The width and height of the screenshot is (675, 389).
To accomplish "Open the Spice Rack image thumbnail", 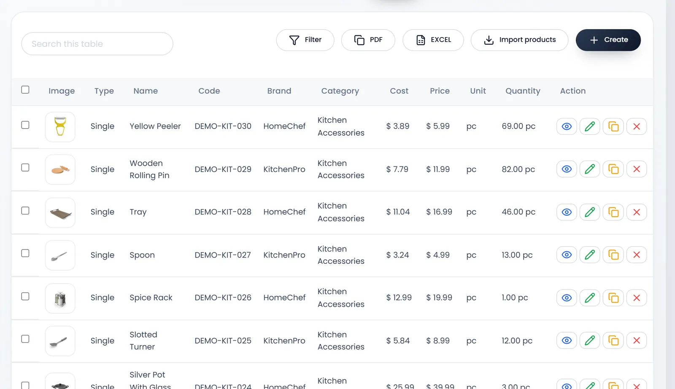I will (60, 298).
